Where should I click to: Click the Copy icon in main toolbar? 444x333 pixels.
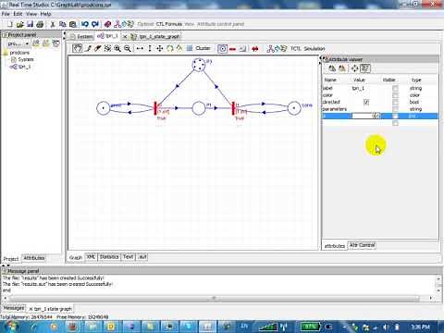(63, 24)
